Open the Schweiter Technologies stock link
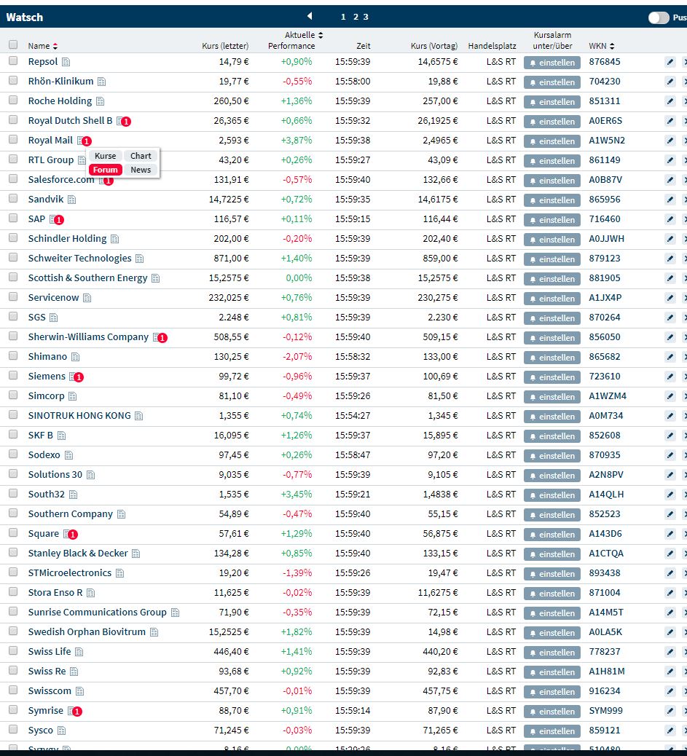The width and height of the screenshot is (687, 756). pos(79,259)
